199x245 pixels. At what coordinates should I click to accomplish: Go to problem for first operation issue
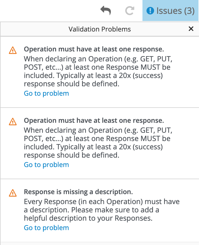[46, 93]
